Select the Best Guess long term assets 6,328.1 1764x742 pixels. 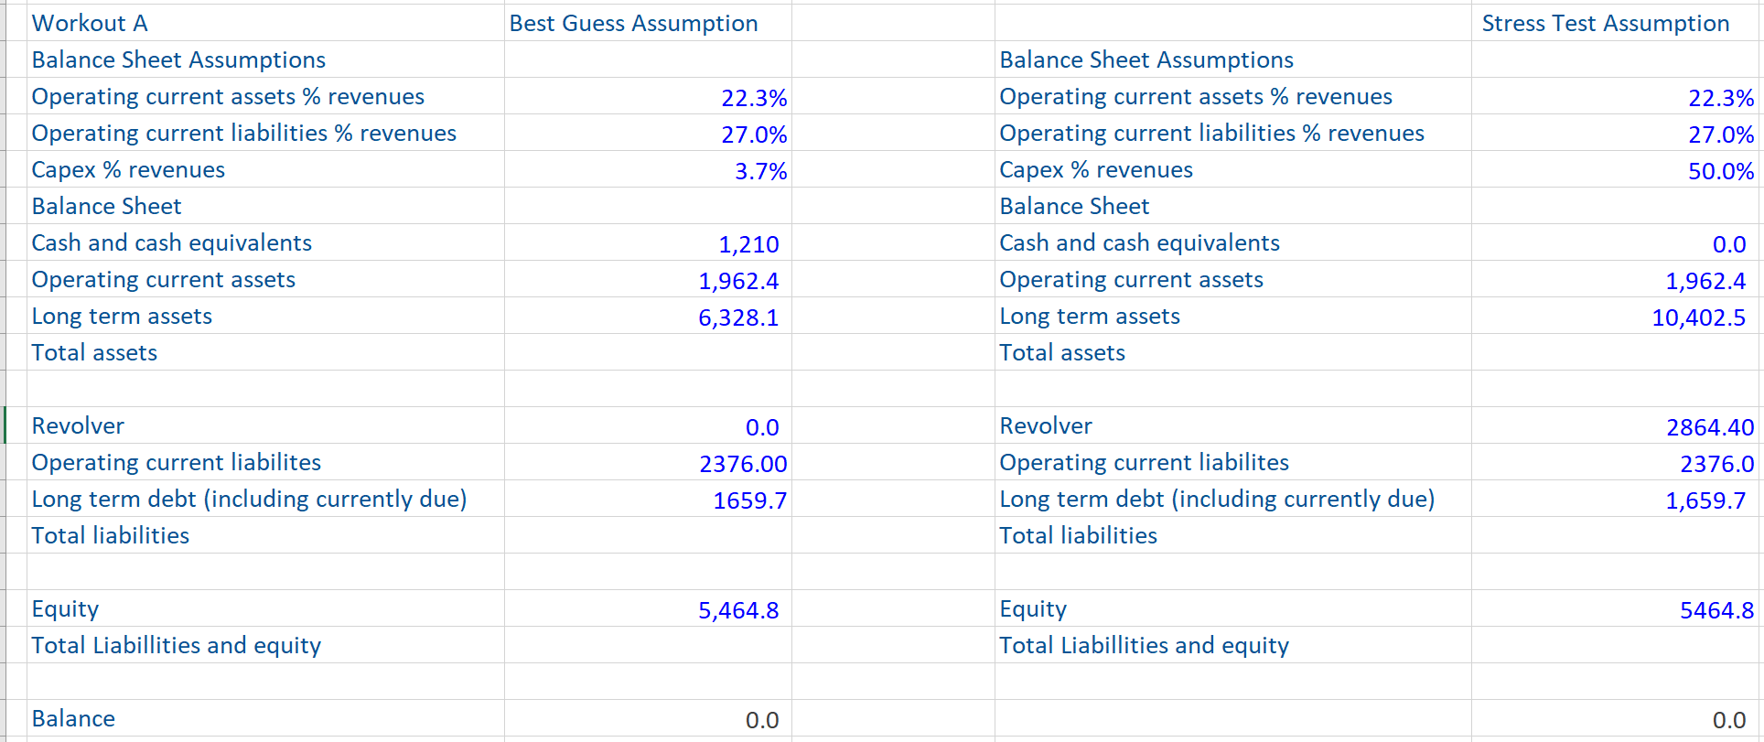click(x=737, y=317)
